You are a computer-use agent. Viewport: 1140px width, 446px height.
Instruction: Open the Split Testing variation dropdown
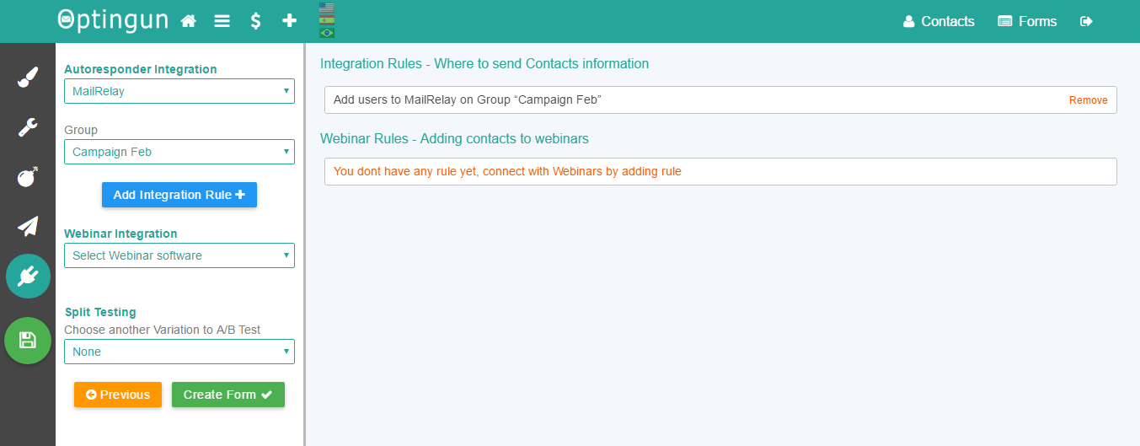click(179, 352)
